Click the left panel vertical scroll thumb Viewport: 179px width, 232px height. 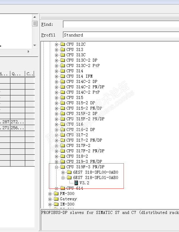tap(35, 23)
